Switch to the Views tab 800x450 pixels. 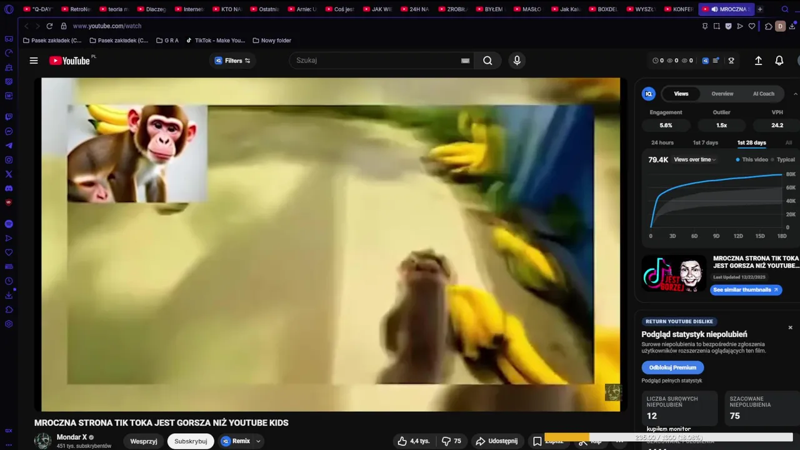click(681, 94)
